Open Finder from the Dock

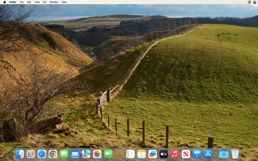20,154
